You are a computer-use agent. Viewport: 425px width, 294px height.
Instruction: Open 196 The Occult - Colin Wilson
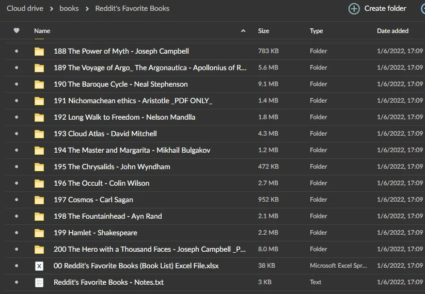tap(101, 183)
